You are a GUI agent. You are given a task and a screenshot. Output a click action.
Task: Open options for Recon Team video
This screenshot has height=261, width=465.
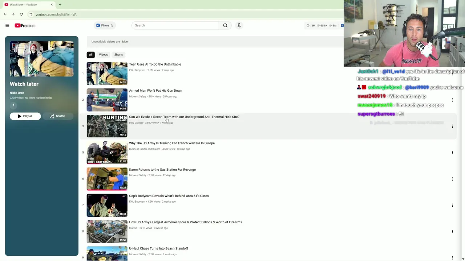452,126
